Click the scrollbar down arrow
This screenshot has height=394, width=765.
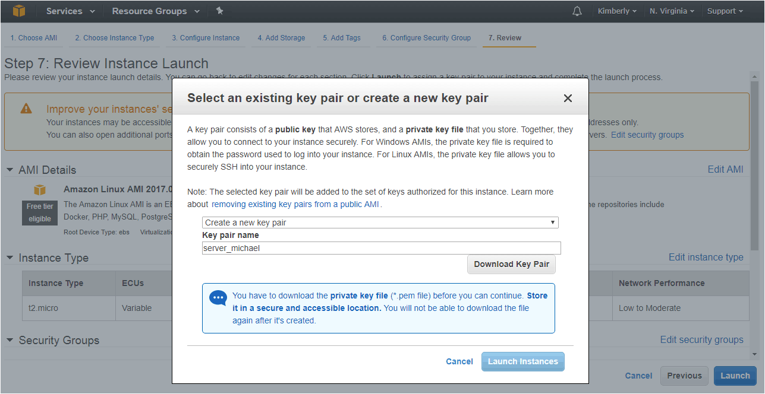(754, 354)
